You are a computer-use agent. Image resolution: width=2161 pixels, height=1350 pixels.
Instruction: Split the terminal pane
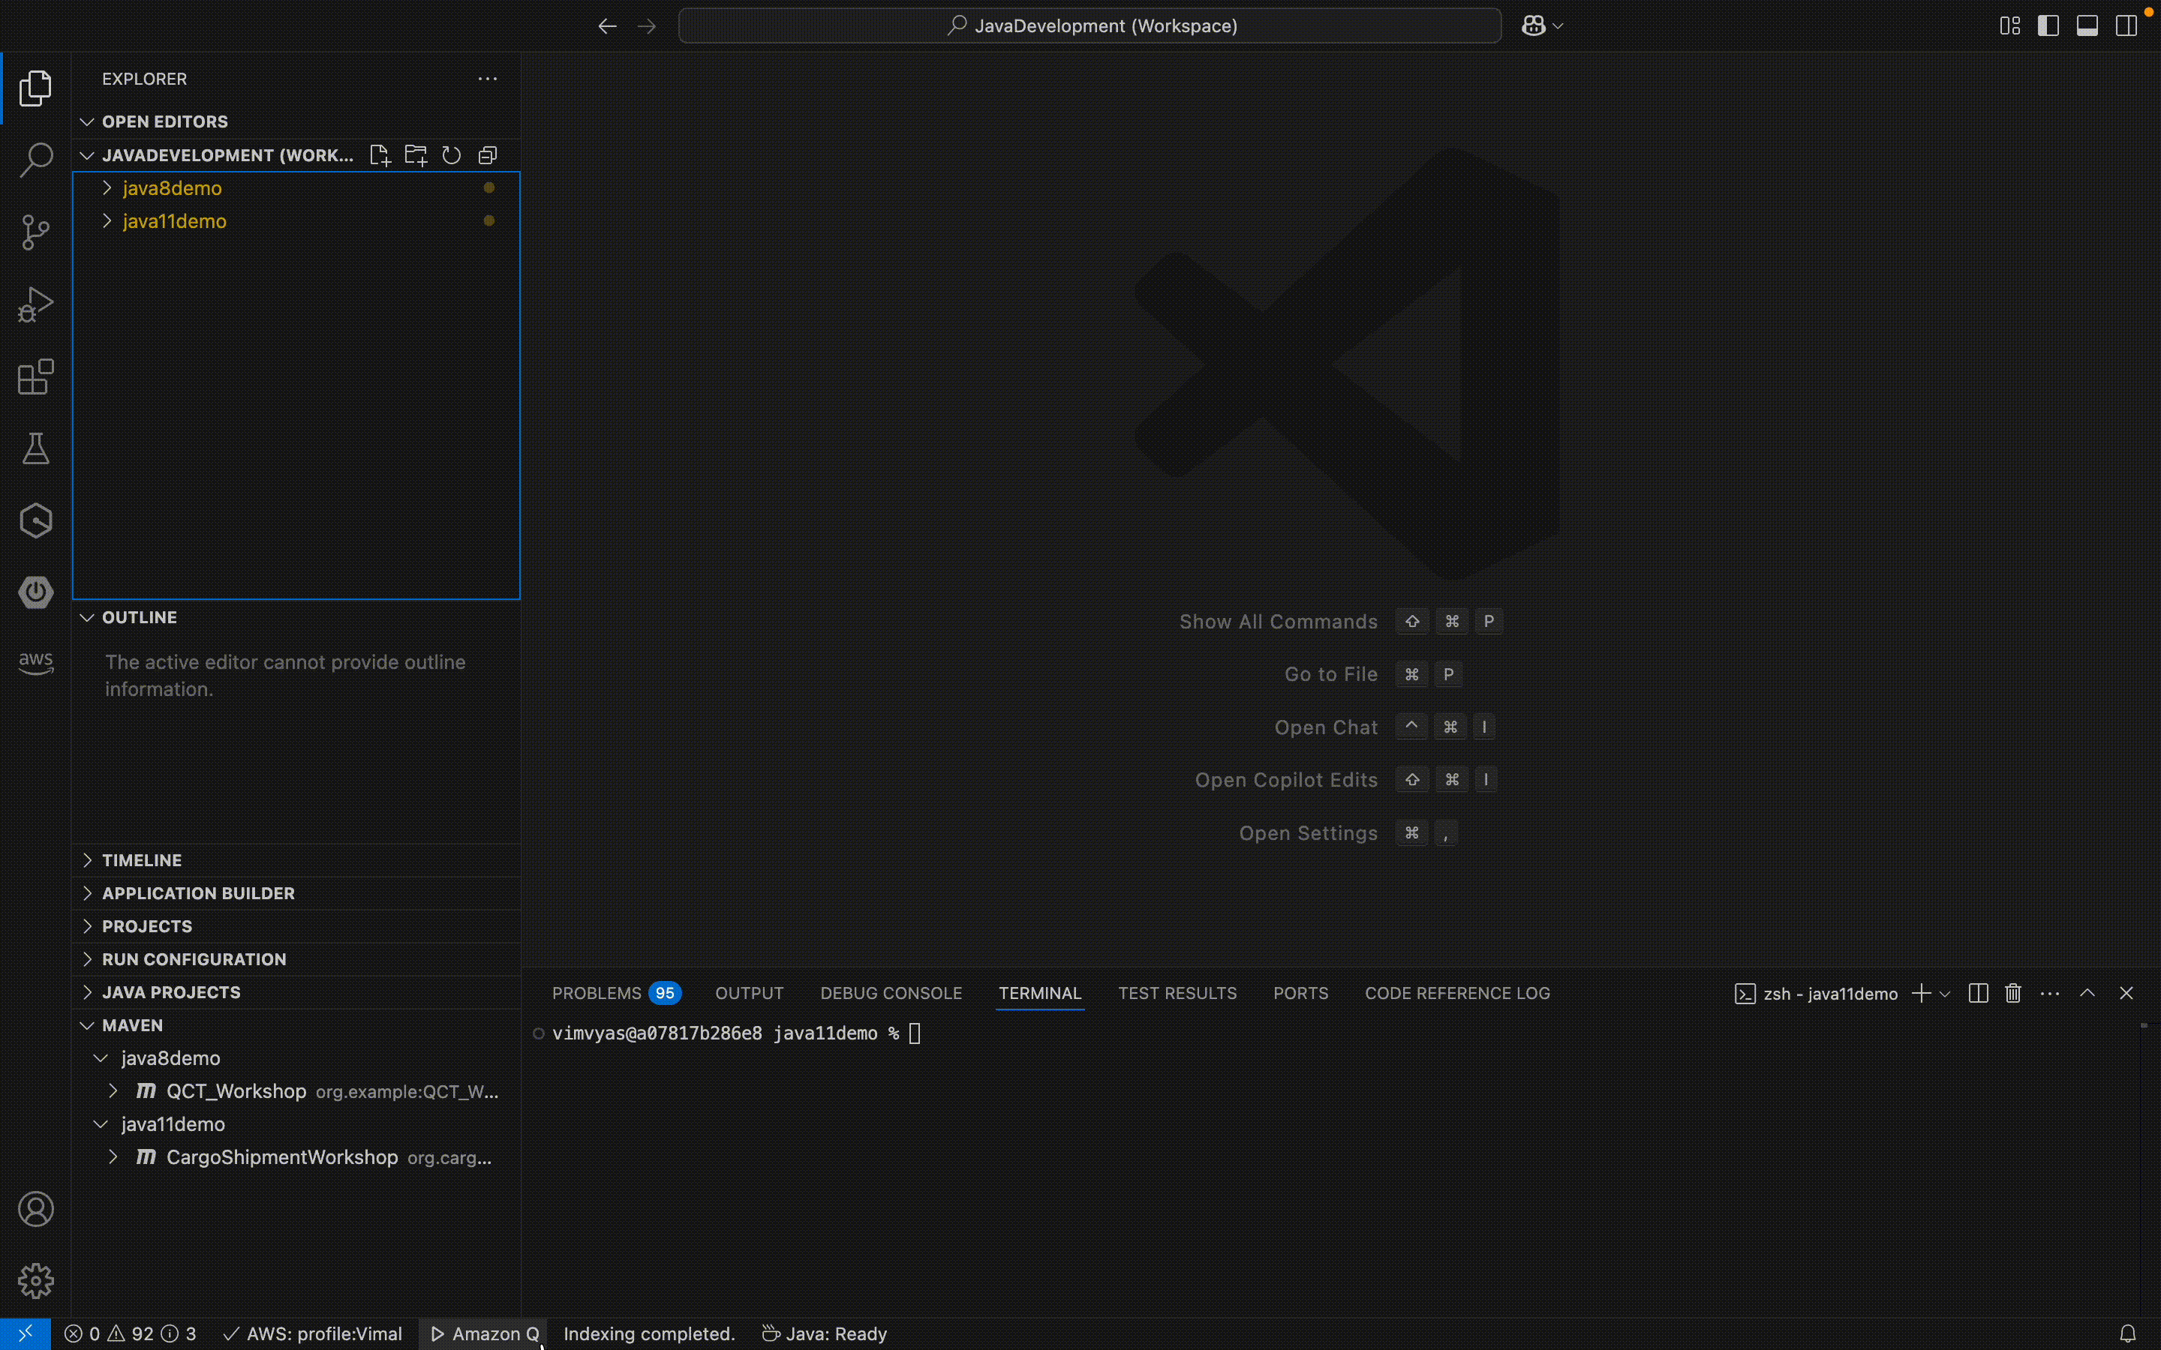pyautogui.click(x=1978, y=993)
